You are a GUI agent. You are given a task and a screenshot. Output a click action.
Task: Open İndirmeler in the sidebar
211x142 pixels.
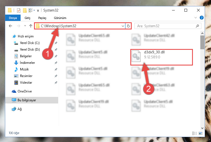(x=27, y=63)
